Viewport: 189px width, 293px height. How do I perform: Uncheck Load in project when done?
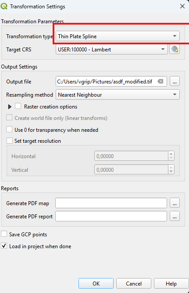pyautogui.click(x=4, y=246)
